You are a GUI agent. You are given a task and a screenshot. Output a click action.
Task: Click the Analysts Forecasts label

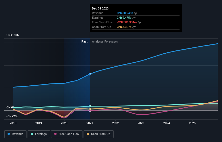(x=105, y=41)
